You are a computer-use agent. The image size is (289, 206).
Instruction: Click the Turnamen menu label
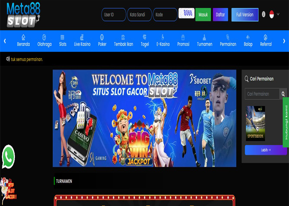(x=205, y=44)
